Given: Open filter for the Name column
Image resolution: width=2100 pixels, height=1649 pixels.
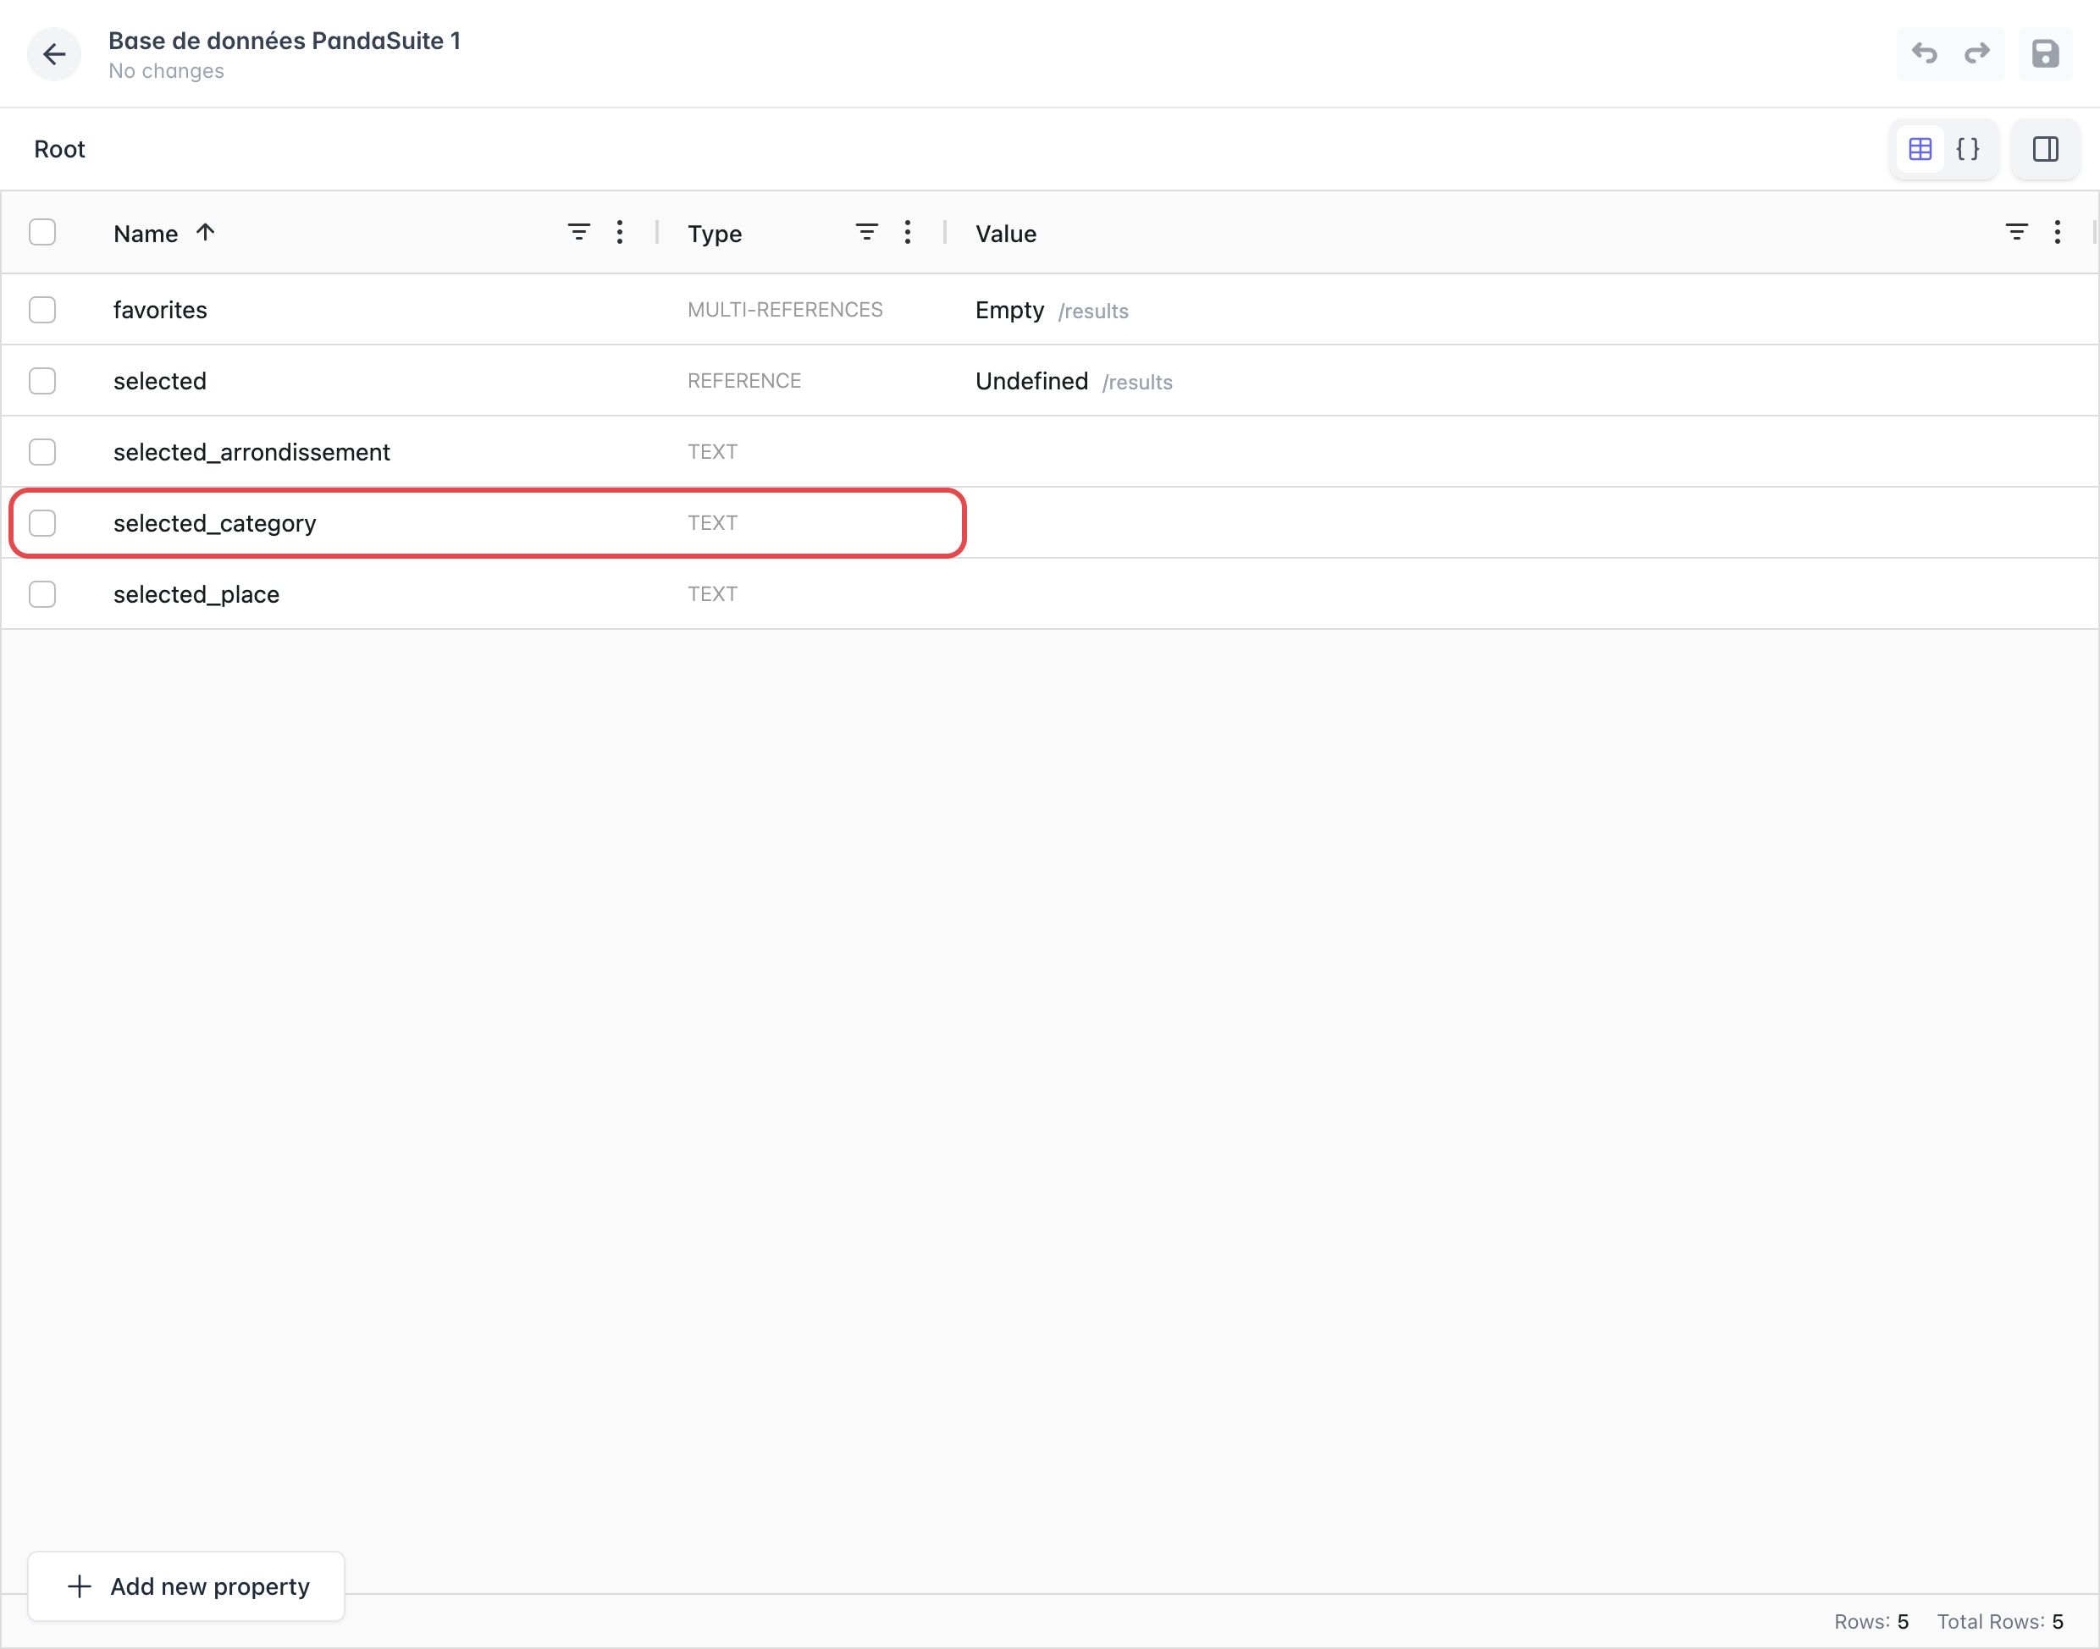Looking at the screenshot, I should (x=578, y=232).
